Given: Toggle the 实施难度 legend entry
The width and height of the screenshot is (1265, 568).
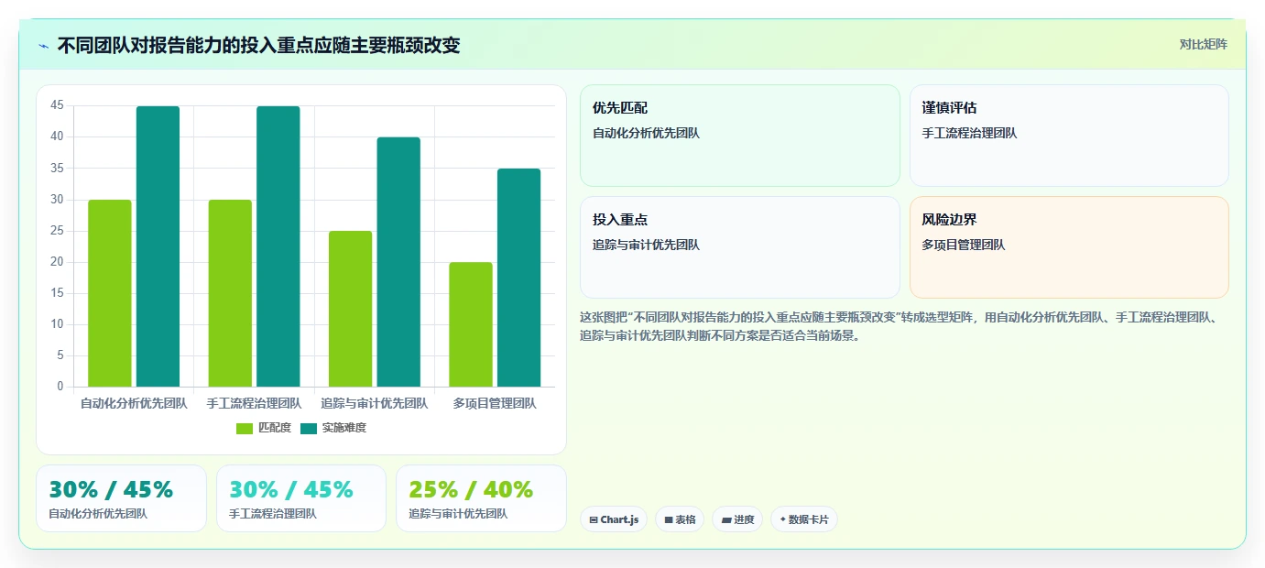Looking at the screenshot, I should point(333,428).
